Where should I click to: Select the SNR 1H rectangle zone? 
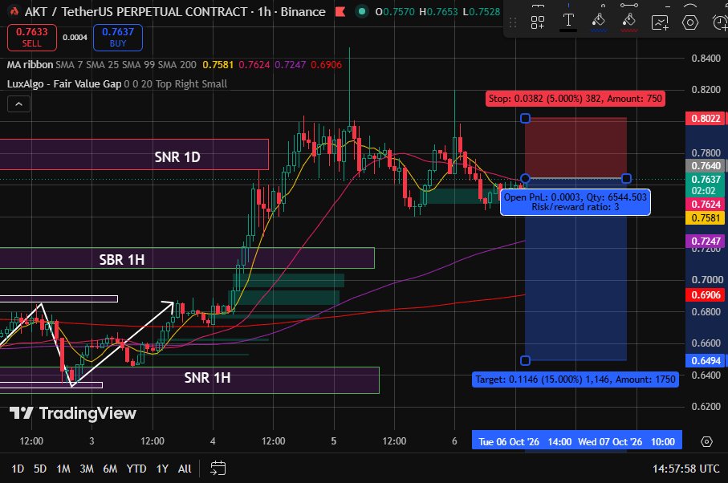(x=189, y=380)
